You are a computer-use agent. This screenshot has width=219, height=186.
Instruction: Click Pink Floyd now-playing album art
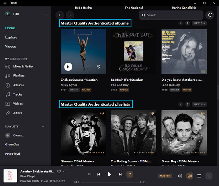click(10, 176)
